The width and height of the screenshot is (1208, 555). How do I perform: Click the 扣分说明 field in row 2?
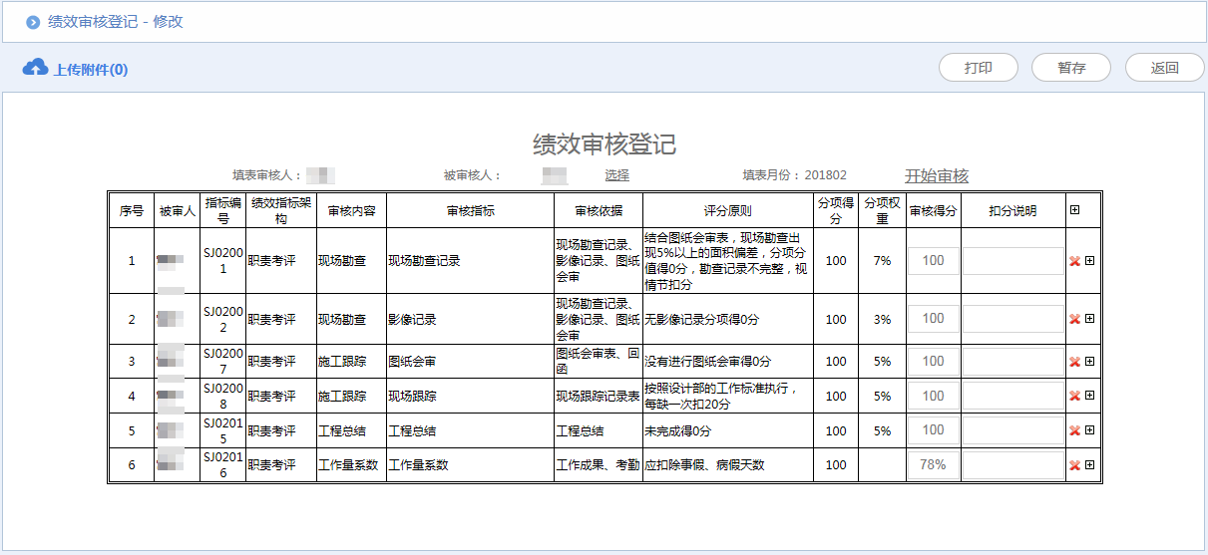[x=1012, y=319]
